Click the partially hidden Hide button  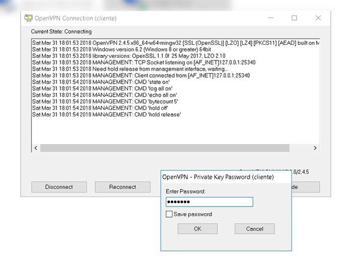pyautogui.click(x=306, y=187)
